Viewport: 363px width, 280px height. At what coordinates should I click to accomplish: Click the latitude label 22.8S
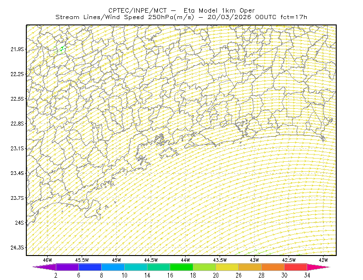coord(17,124)
